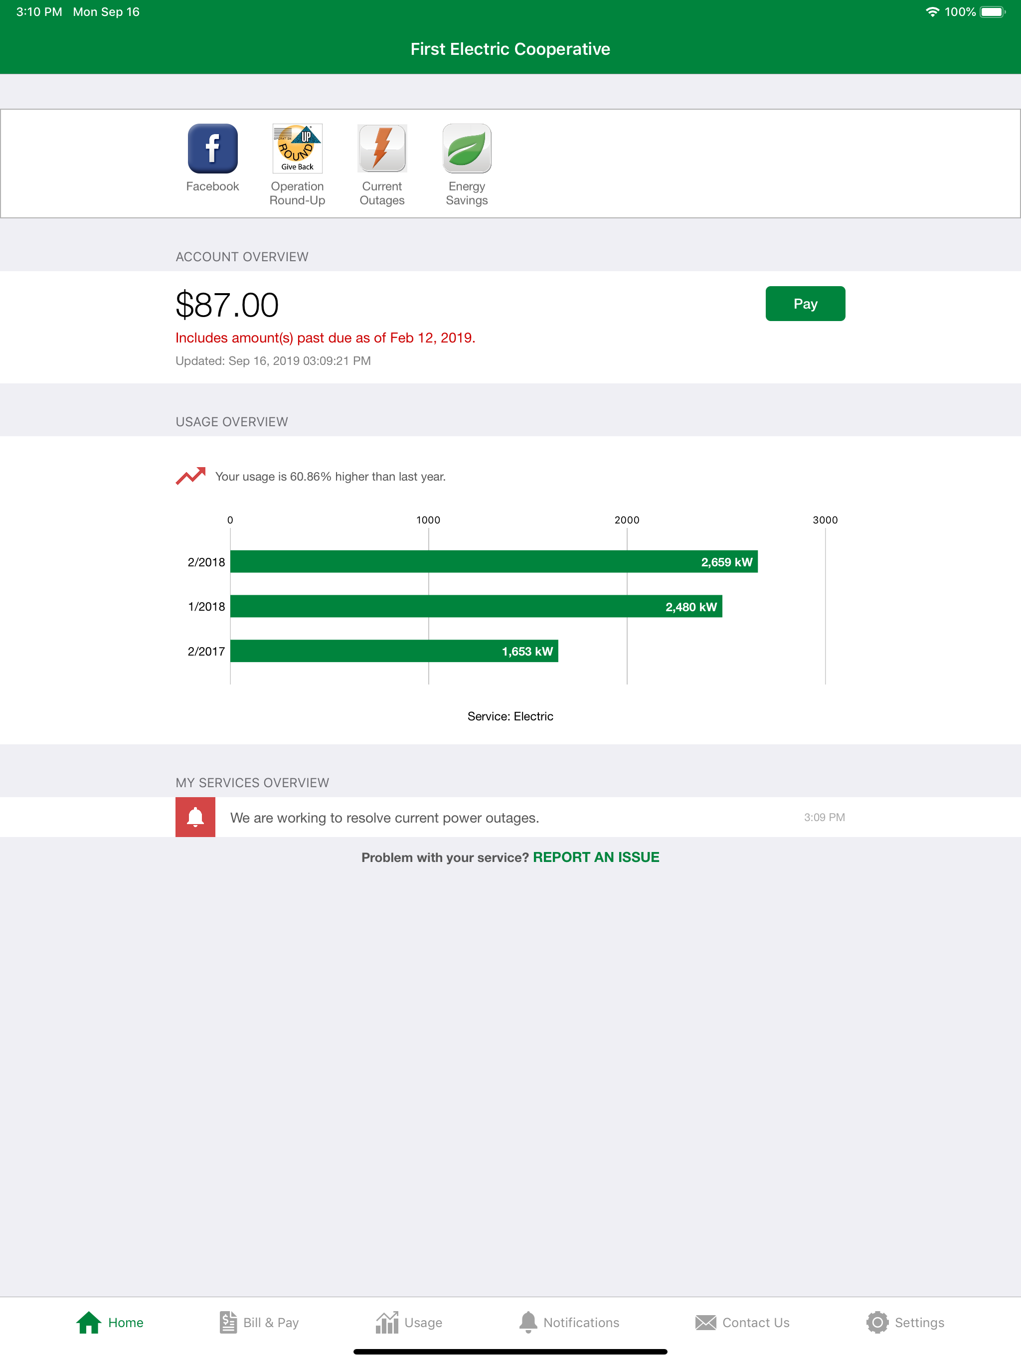This screenshot has height=1362, width=1021.
Task: Tap the 2,480 kW value label
Action: 691,607
